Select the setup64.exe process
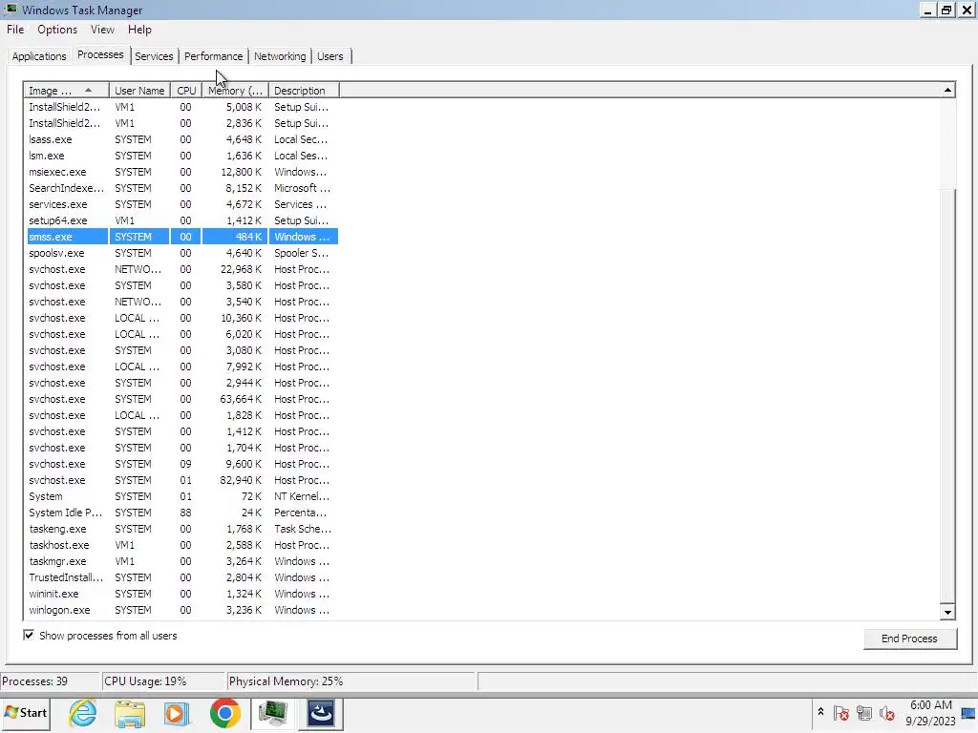The height and width of the screenshot is (733, 978). (182, 220)
